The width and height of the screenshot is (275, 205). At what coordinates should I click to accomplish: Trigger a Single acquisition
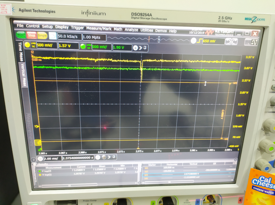[x=42, y=36]
